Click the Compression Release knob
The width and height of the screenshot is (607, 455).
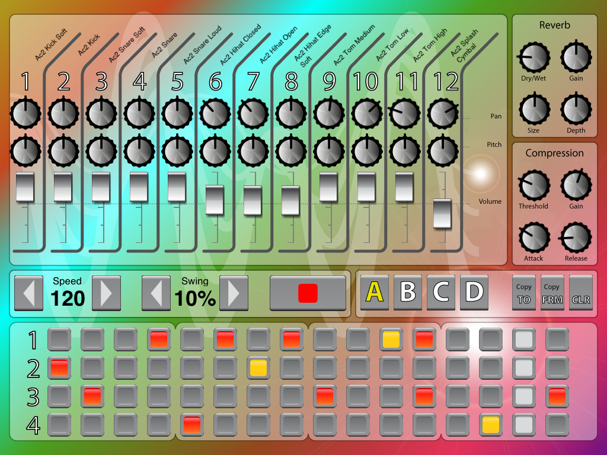coord(576,238)
